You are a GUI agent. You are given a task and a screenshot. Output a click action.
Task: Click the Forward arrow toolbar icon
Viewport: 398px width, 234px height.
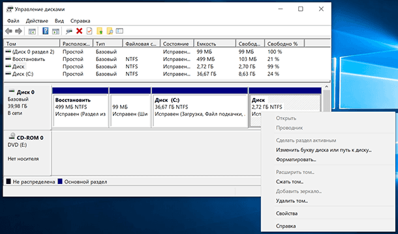18,31
